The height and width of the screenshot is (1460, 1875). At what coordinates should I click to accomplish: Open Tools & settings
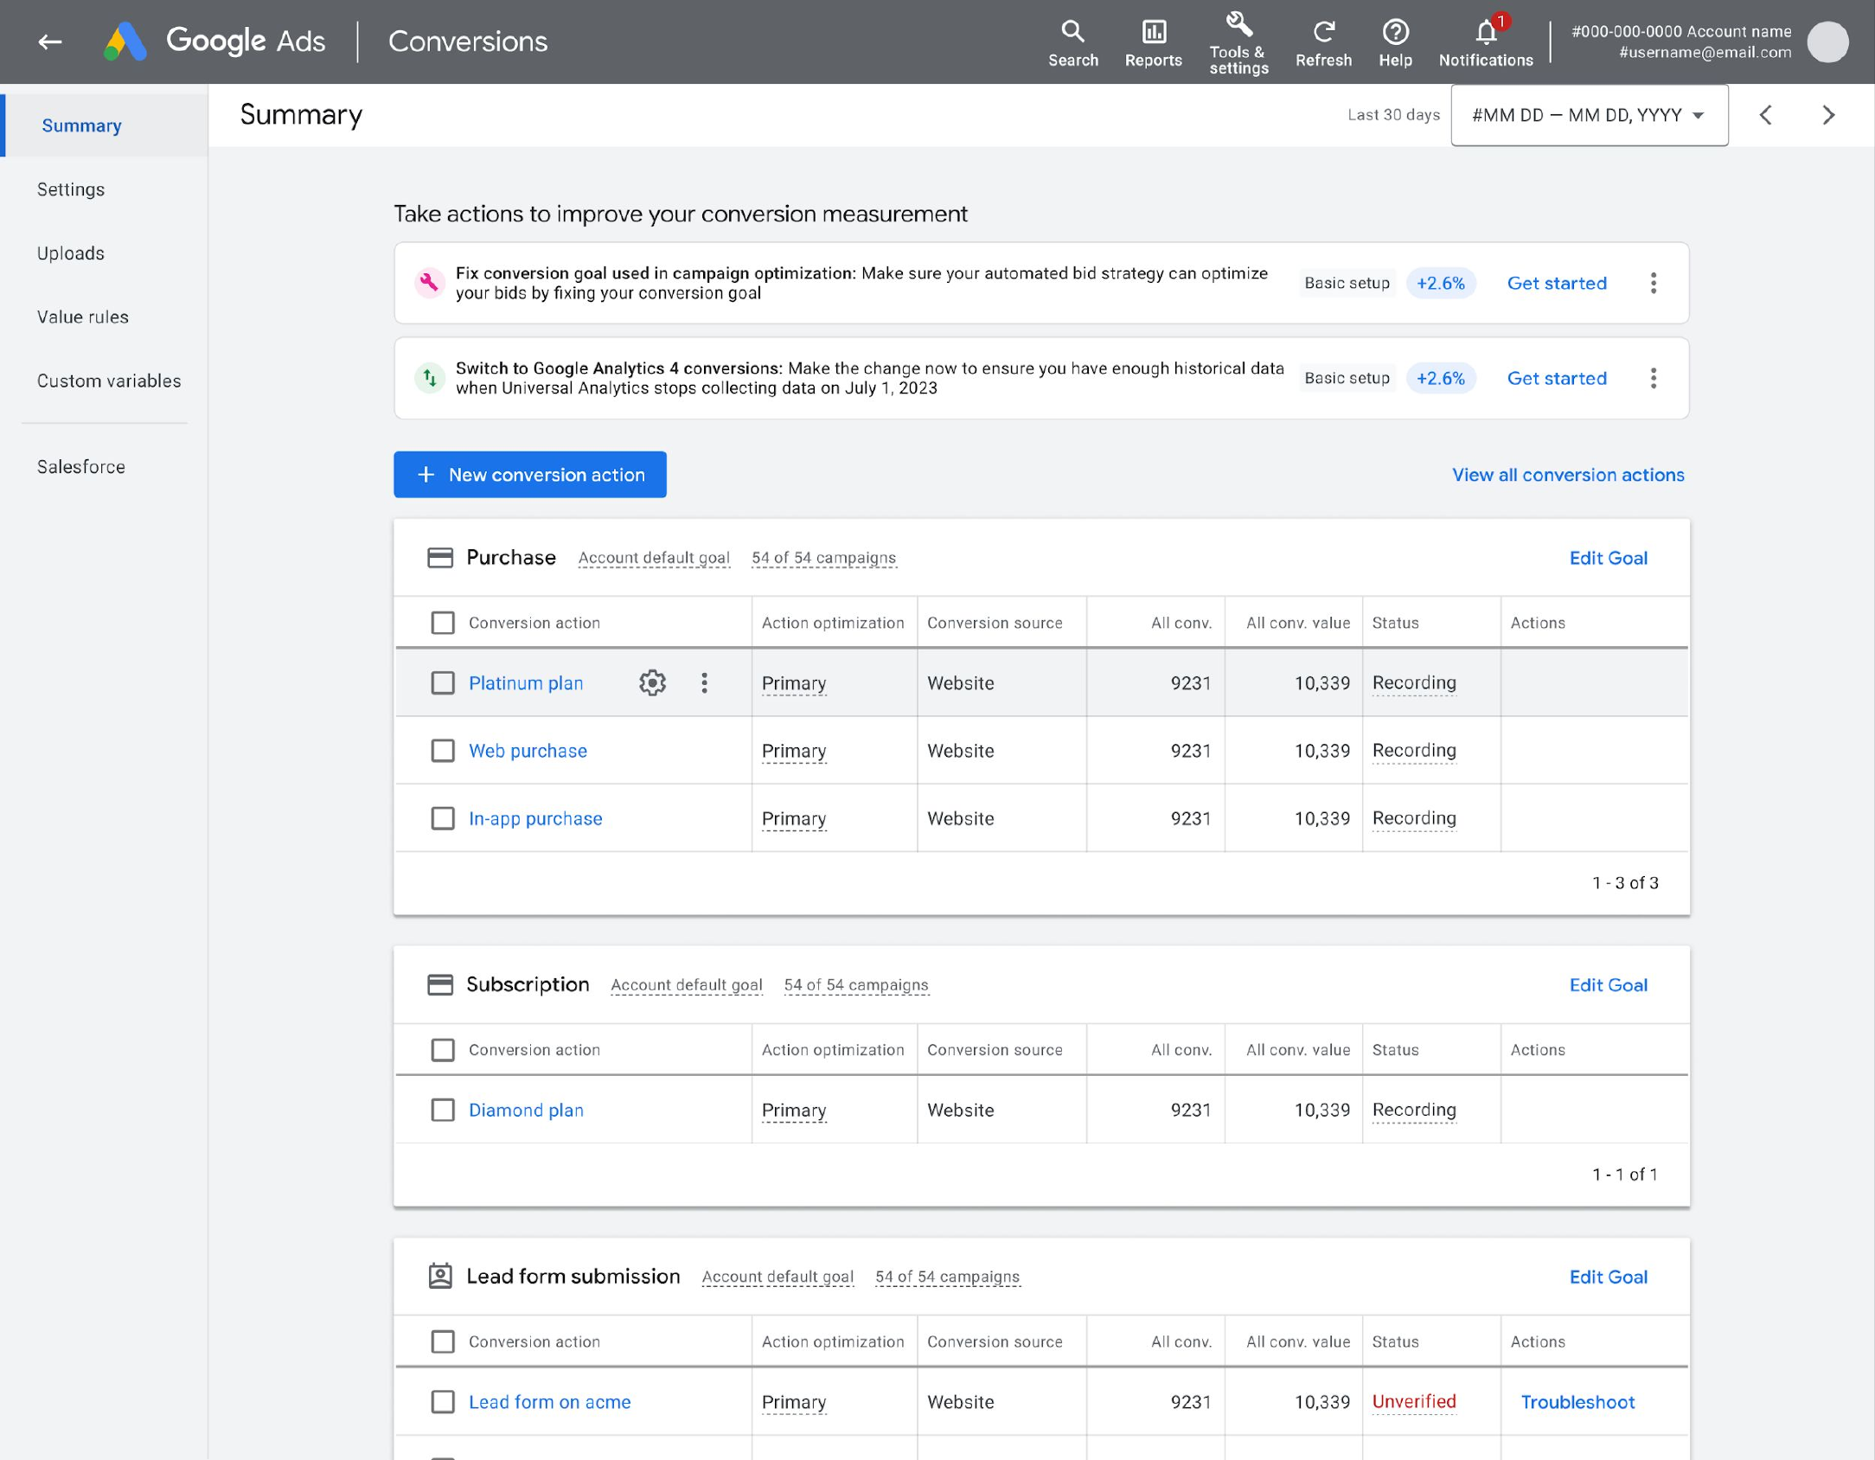tap(1238, 42)
